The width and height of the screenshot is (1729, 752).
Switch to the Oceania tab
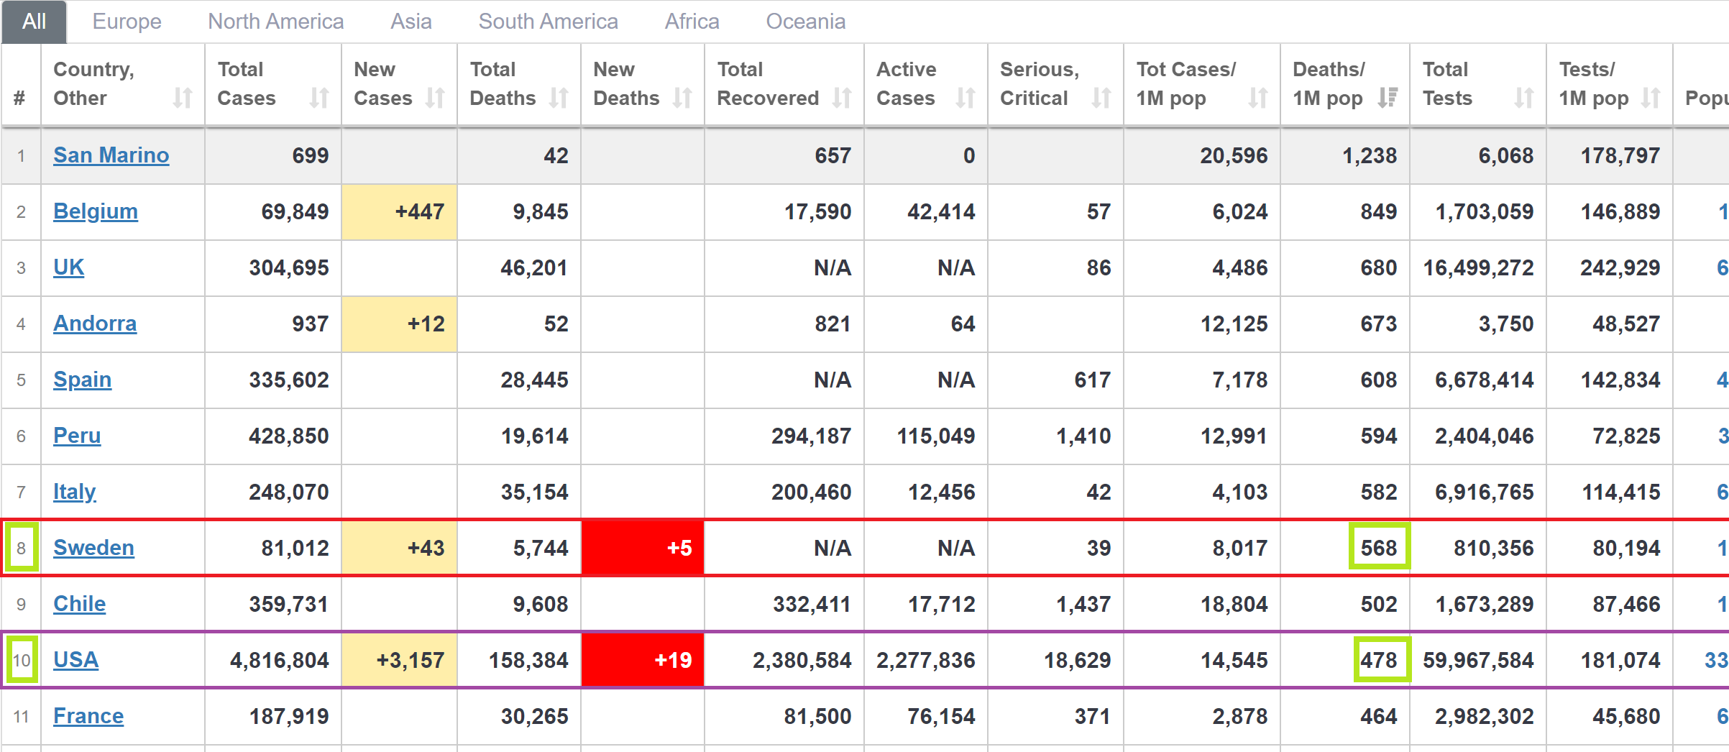pyautogui.click(x=806, y=22)
